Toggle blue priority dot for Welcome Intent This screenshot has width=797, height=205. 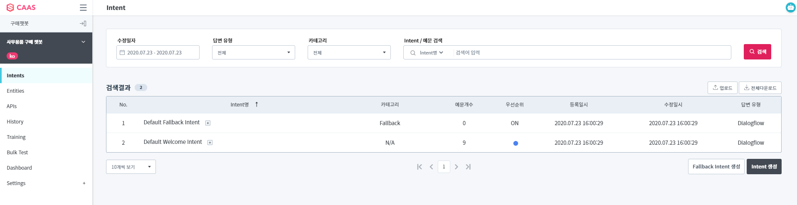coord(516,143)
